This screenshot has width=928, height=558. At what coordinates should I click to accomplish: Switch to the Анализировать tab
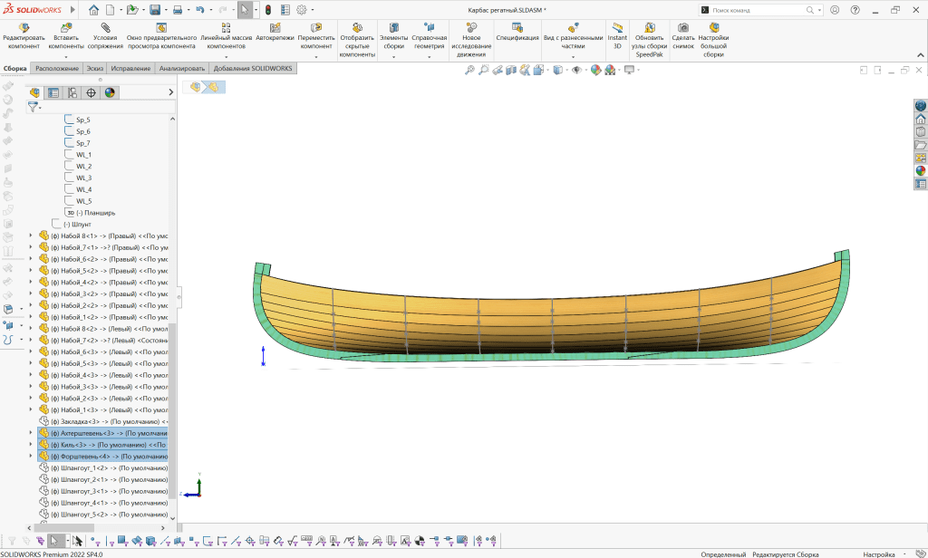click(182, 69)
